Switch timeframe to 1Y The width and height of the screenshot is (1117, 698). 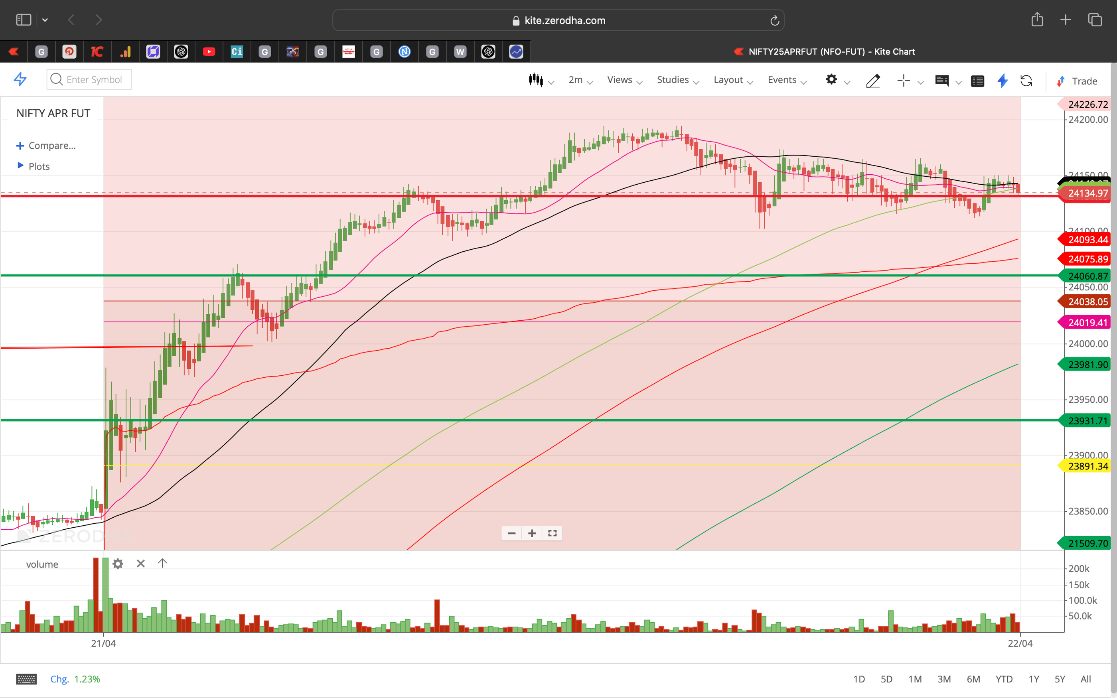point(1034,678)
